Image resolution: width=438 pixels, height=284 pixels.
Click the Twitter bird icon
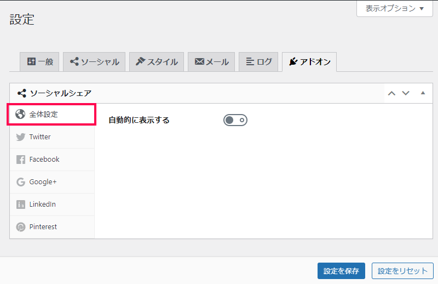[x=21, y=137]
